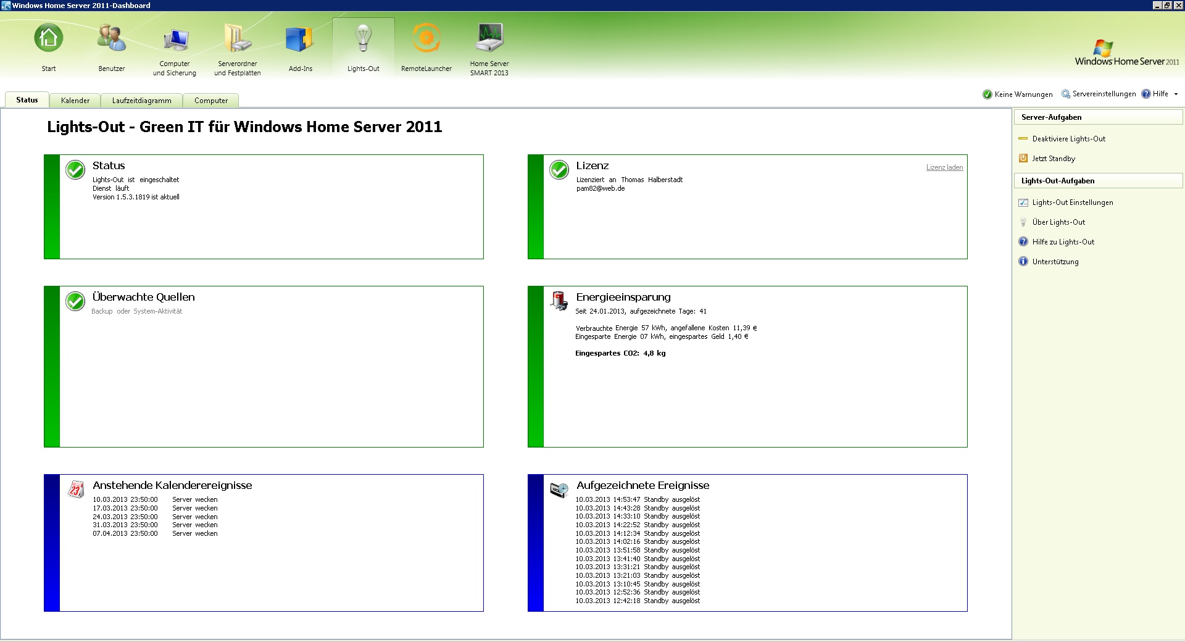Switch to the Computer tab

coord(211,101)
